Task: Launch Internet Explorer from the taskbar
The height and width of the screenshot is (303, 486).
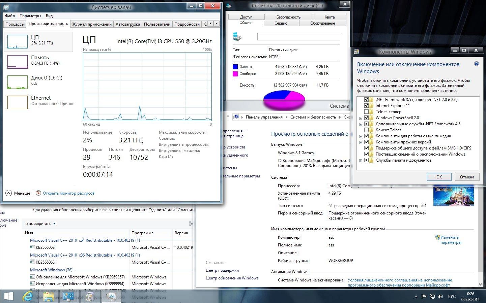Action: [x=28, y=296]
